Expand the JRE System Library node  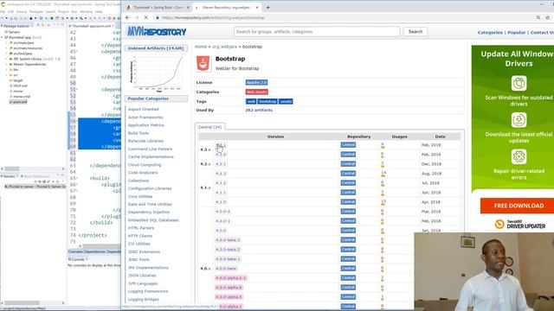(6, 59)
